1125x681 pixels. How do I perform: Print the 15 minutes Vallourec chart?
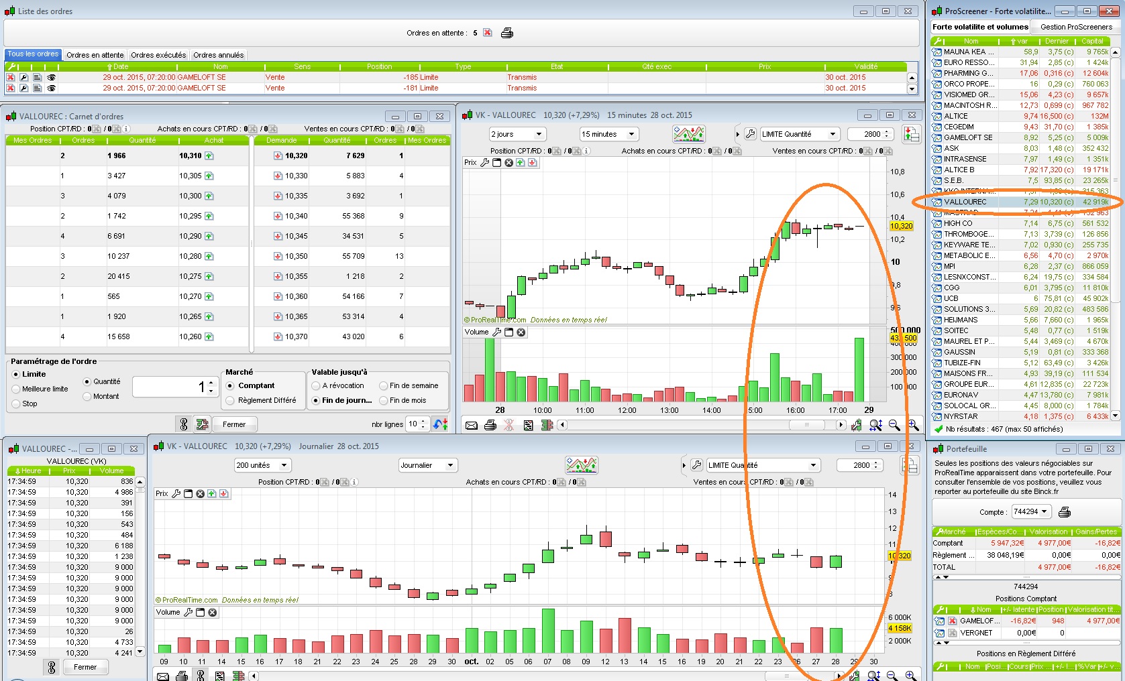(490, 425)
